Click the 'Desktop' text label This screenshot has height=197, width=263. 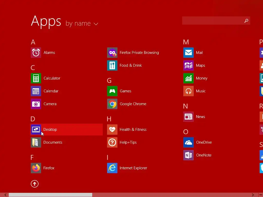click(50, 130)
